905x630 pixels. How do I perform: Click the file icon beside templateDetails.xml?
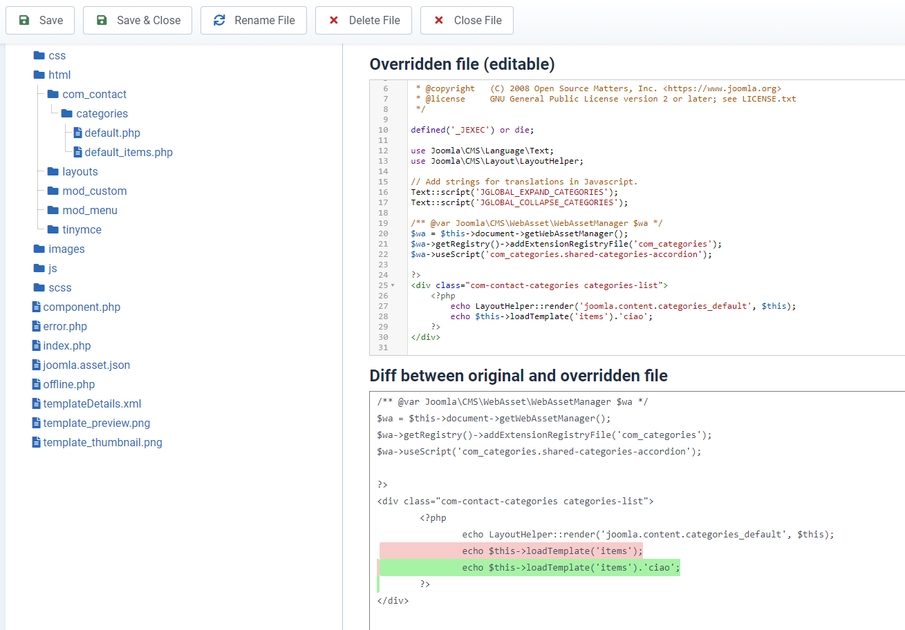pyautogui.click(x=36, y=403)
